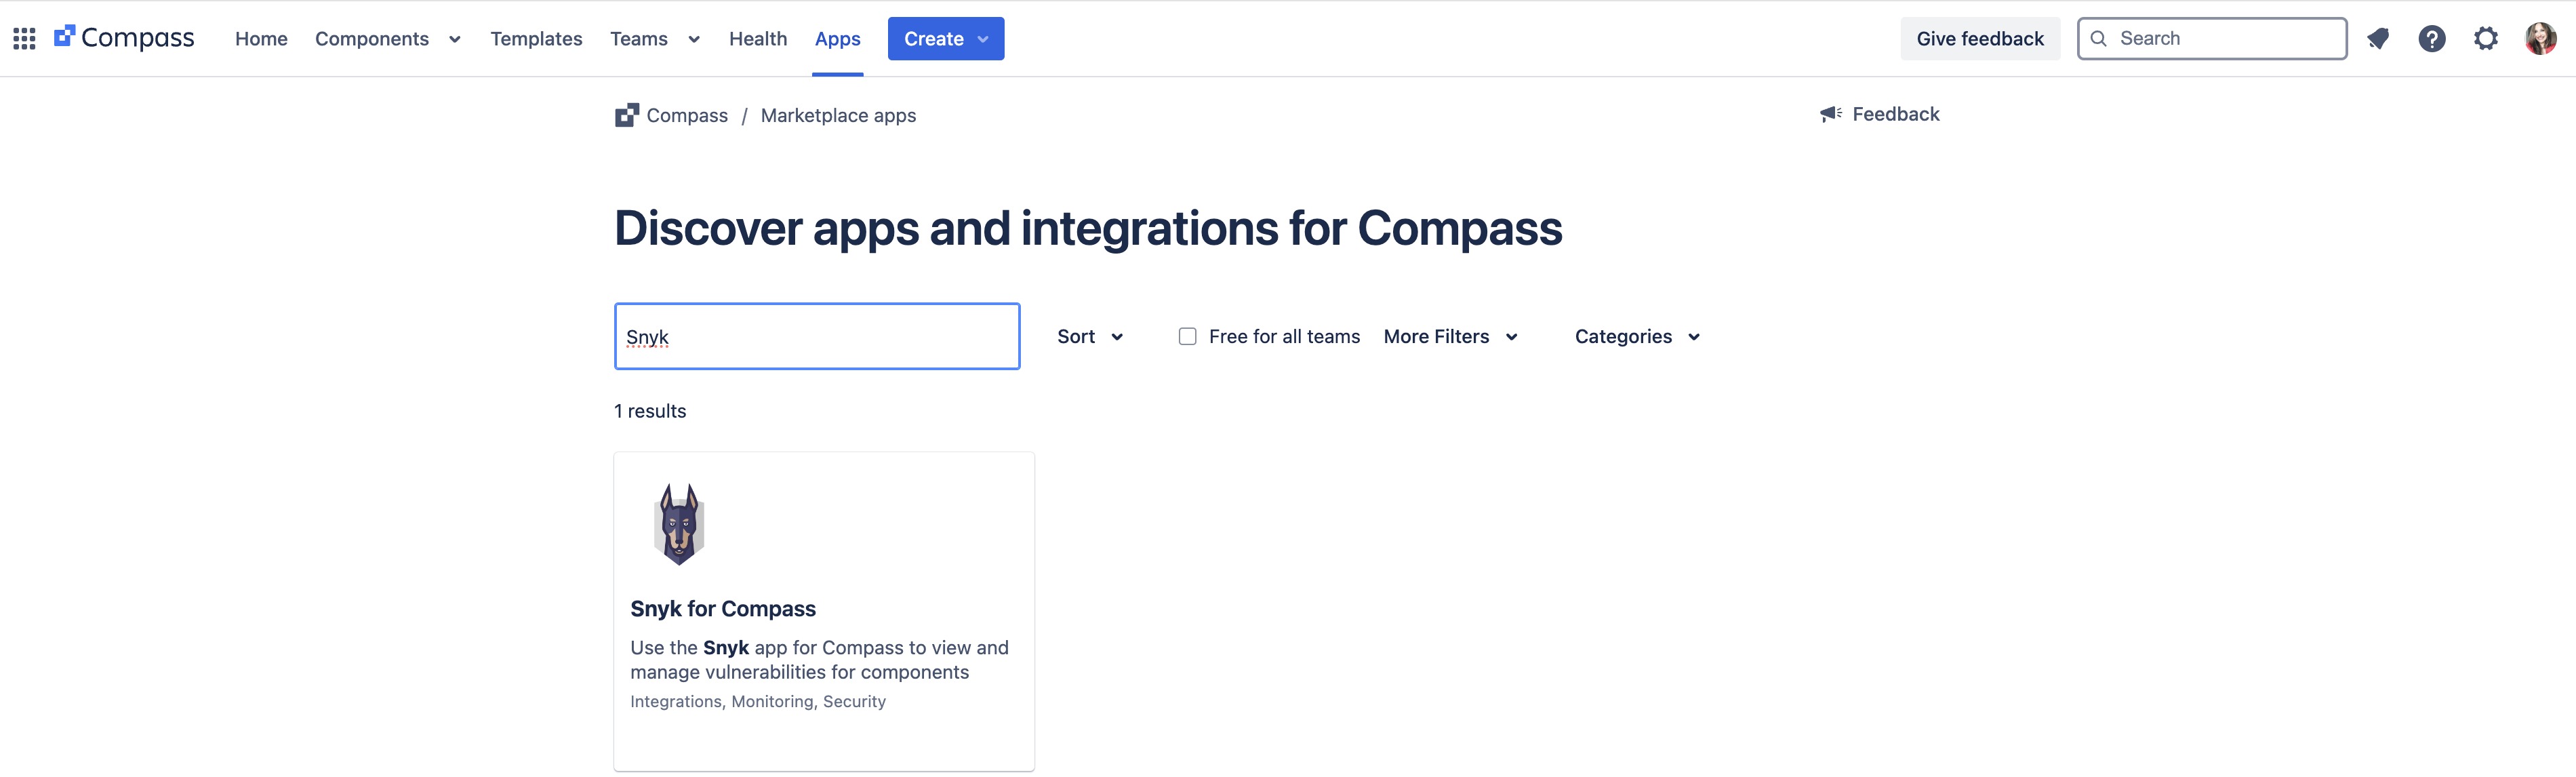
Task: Switch to the Health tab
Action: click(758, 39)
